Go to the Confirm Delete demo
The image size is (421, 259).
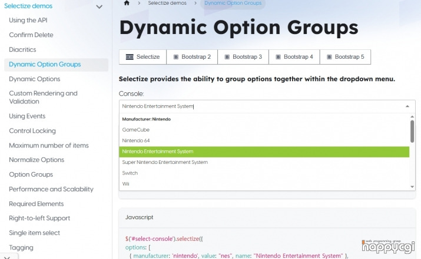coord(31,35)
